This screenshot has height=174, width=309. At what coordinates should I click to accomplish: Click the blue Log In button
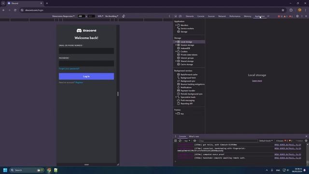(86, 76)
